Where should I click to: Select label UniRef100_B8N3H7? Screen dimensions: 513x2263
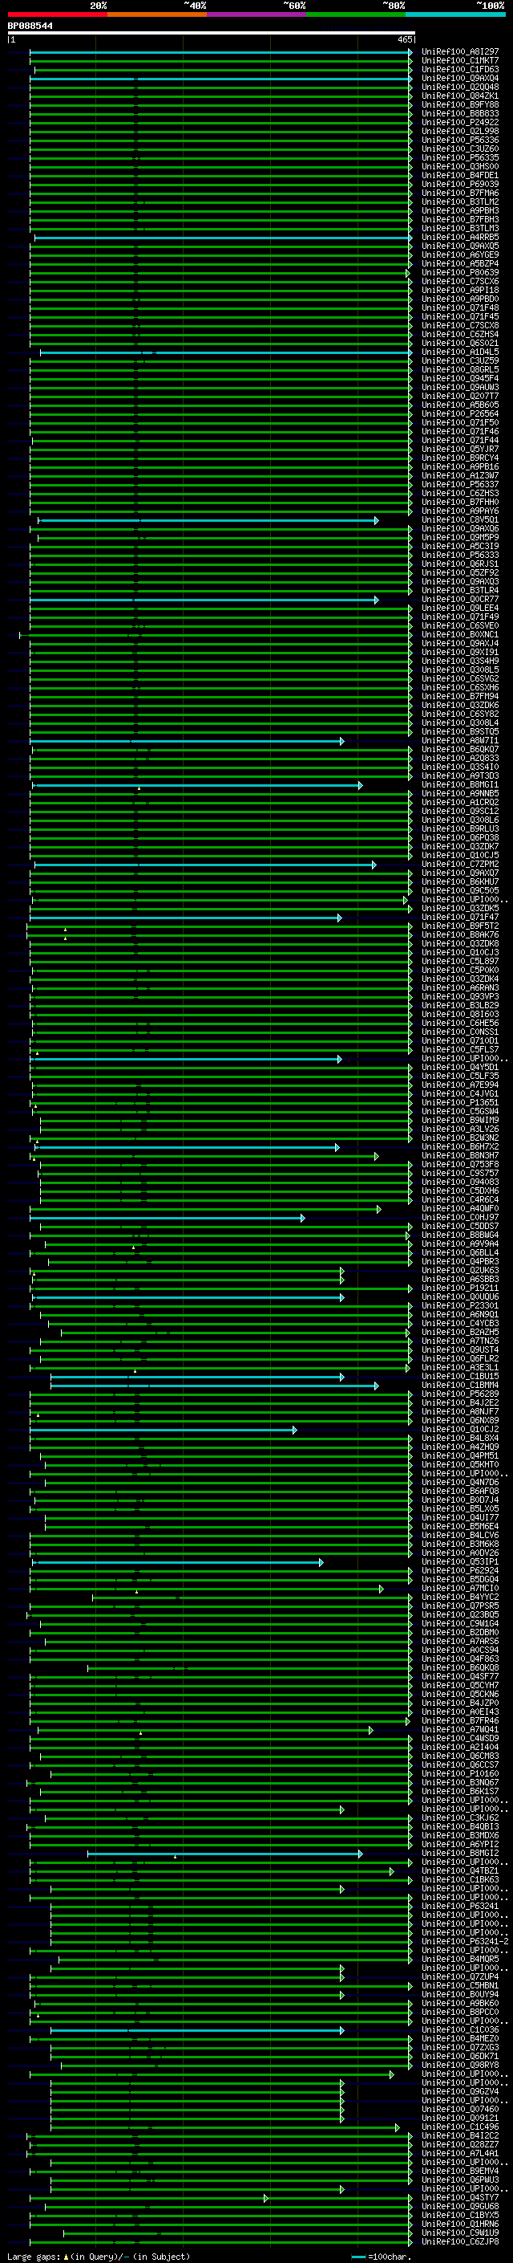pyautogui.click(x=459, y=1156)
